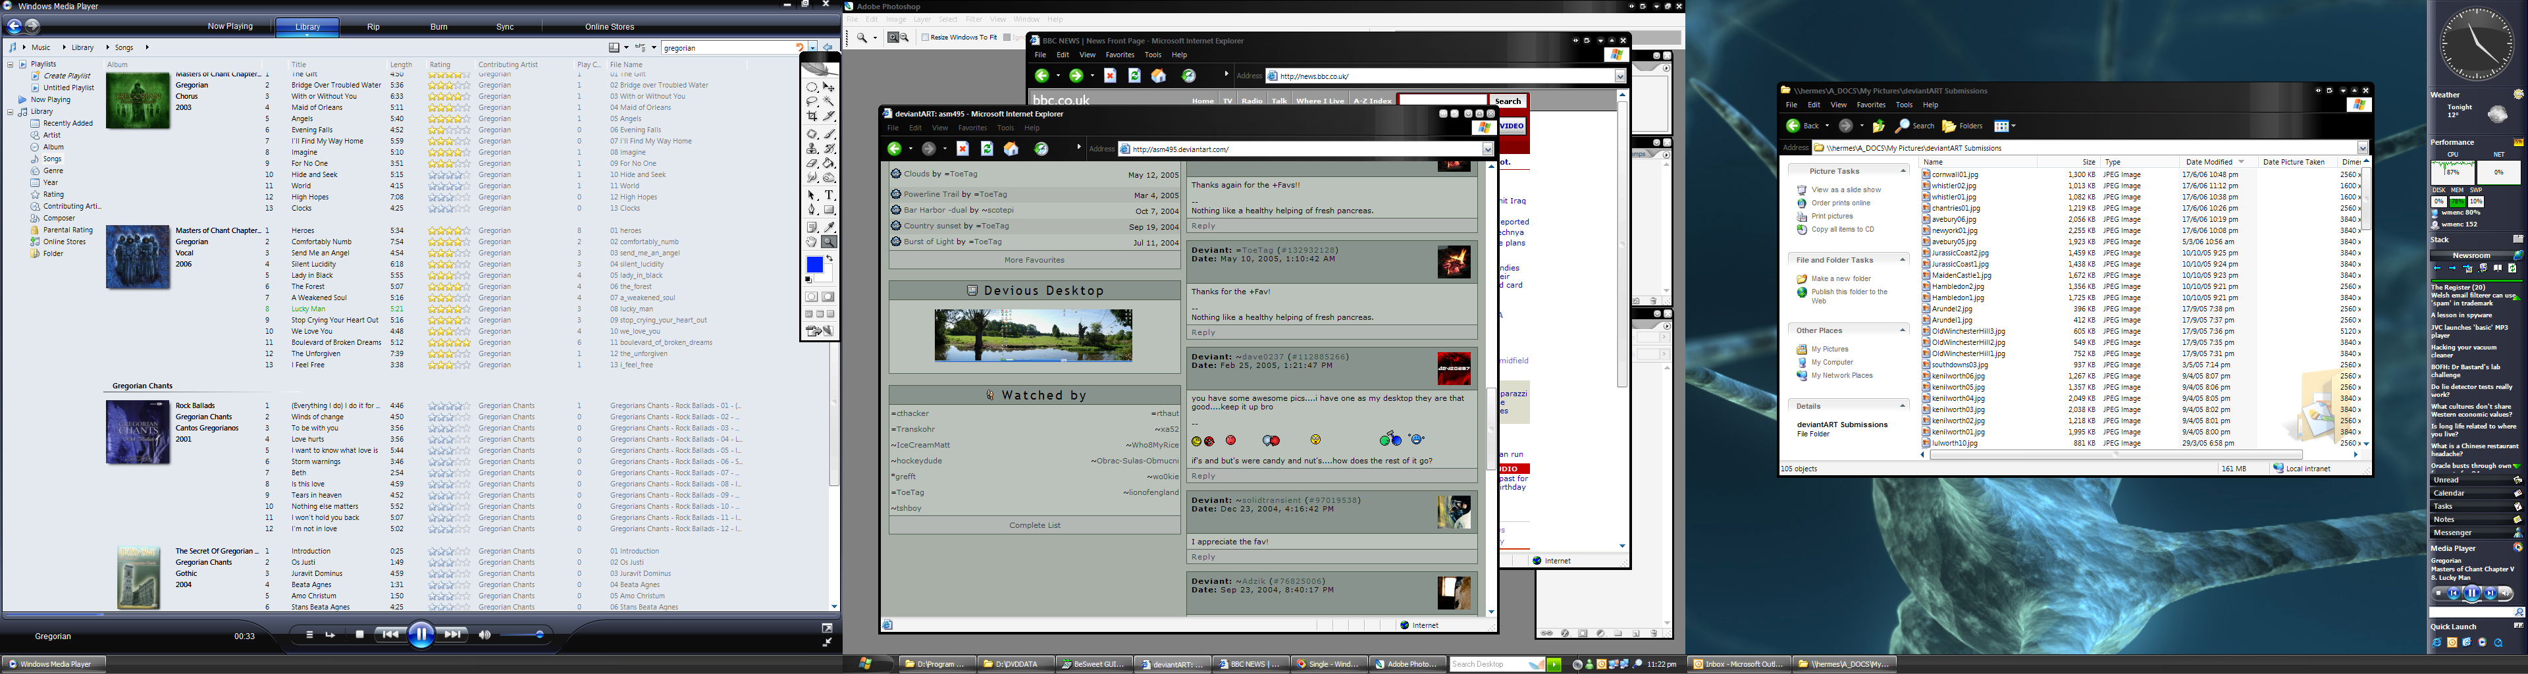
Task: Collapse File and Folder Tasks panel
Action: point(1903,260)
